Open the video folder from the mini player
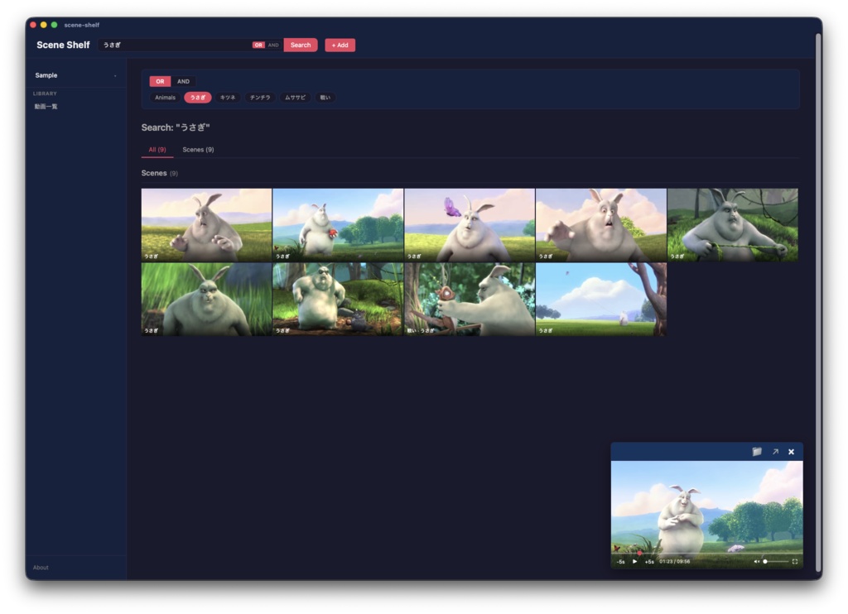Screen dimensions: 848x614 pos(757,451)
